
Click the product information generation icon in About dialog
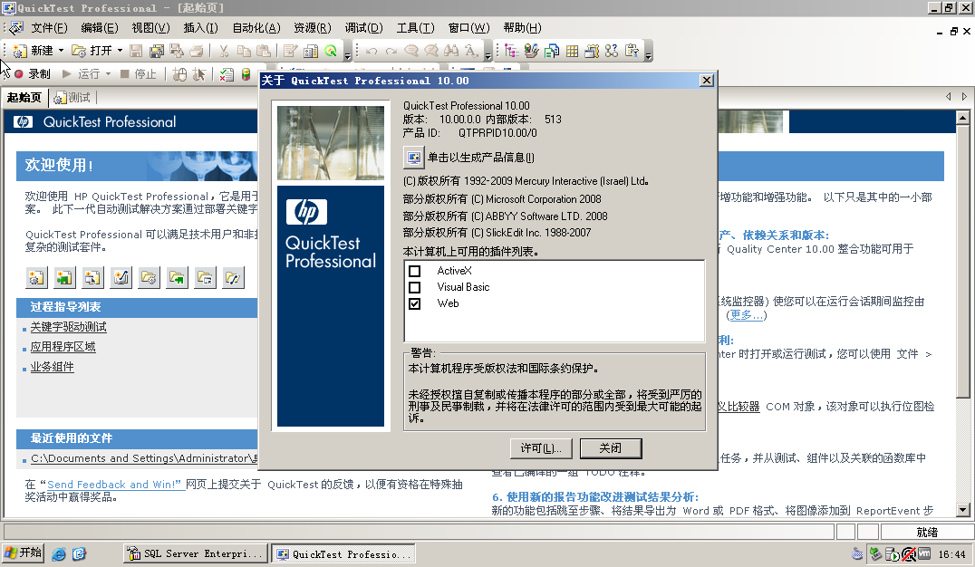[x=413, y=158]
